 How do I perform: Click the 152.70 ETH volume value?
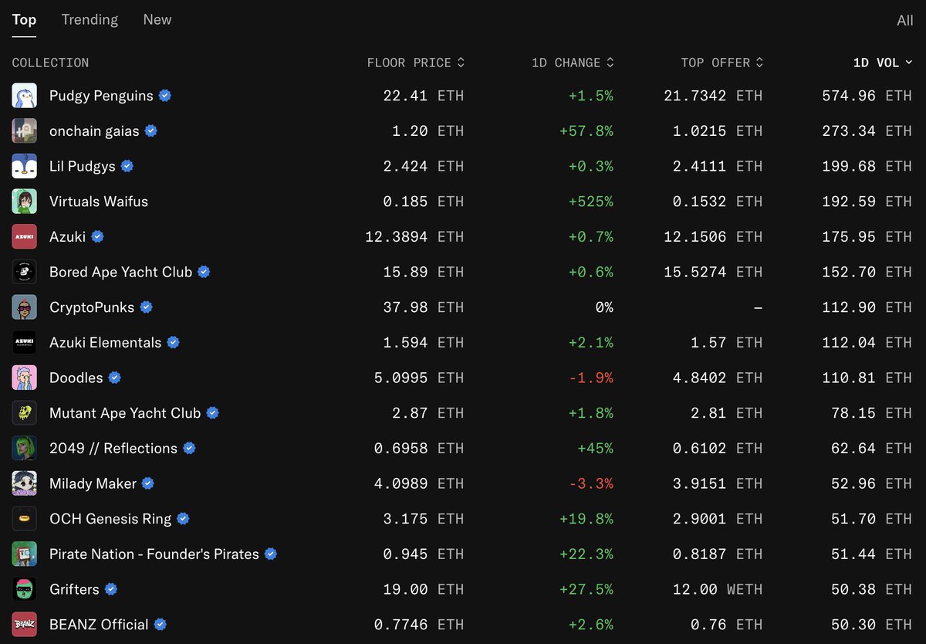click(x=867, y=272)
